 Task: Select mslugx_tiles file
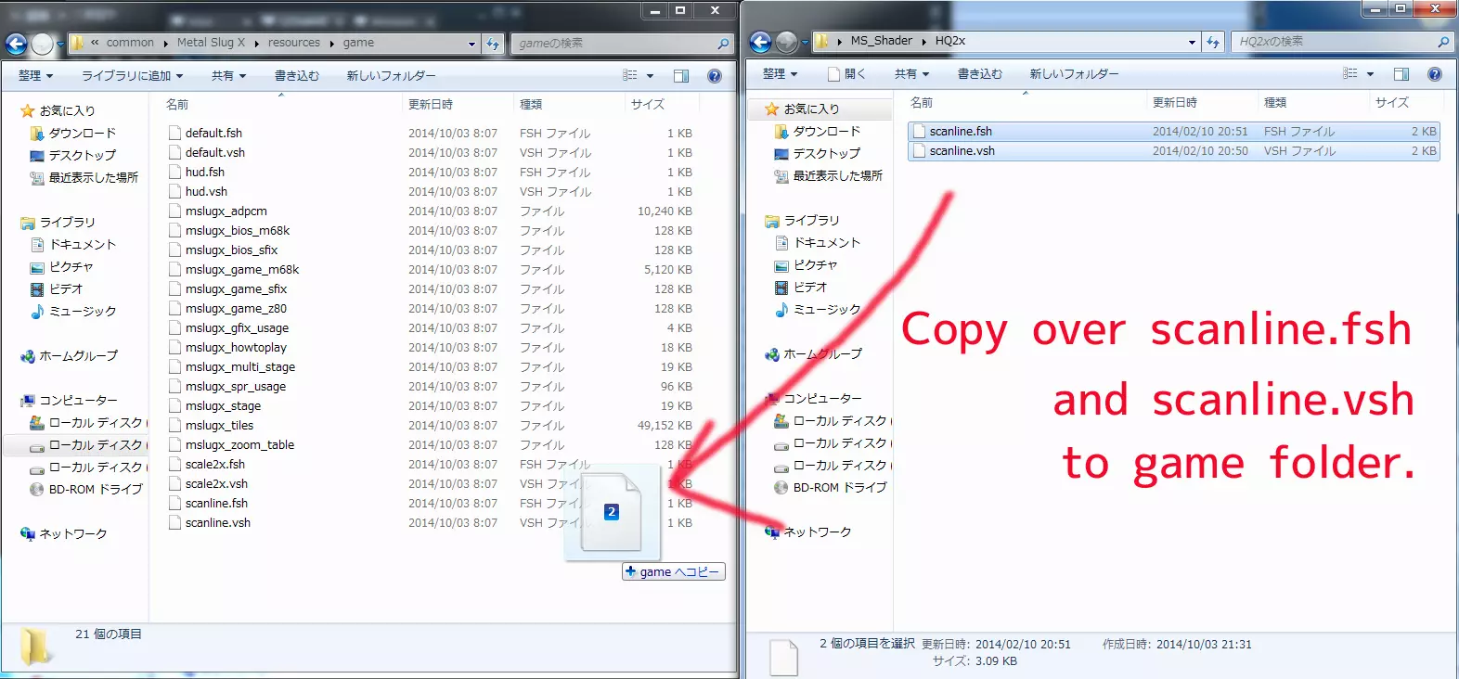pos(219,426)
